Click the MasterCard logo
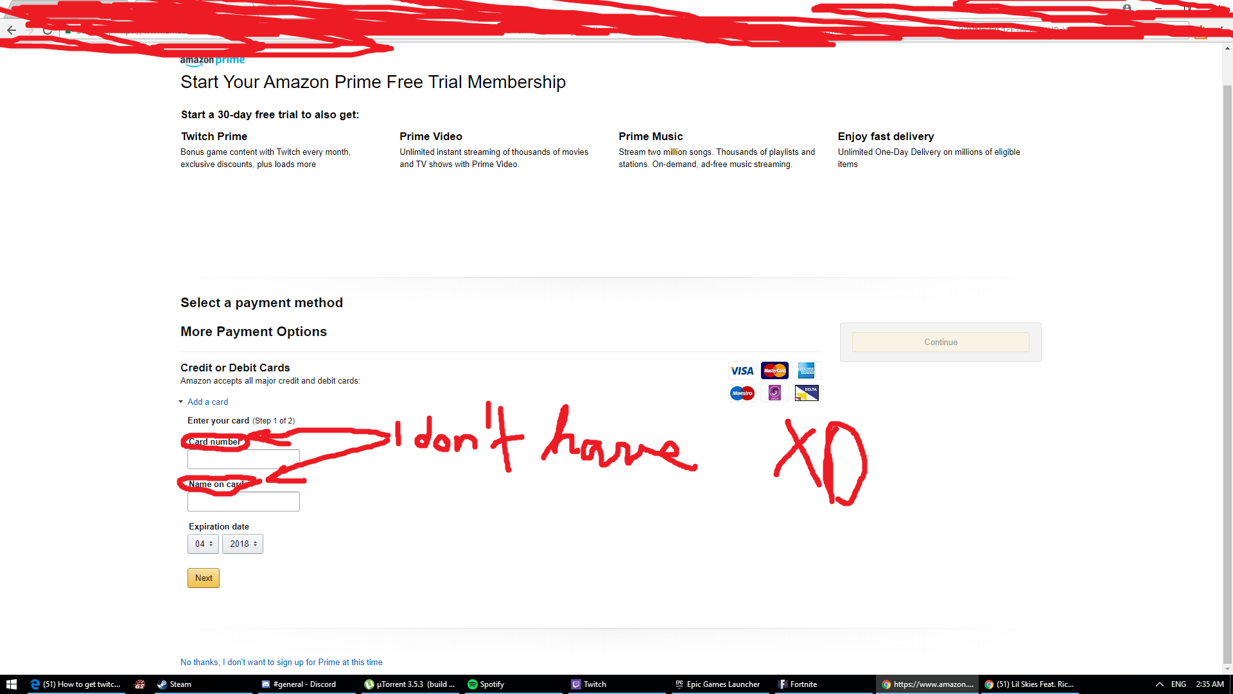1233x694 pixels. pyautogui.click(x=774, y=371)
